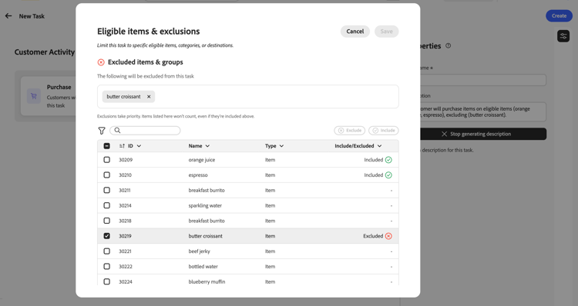Click the Cancel button in the dialog

(x=355, y=32)
